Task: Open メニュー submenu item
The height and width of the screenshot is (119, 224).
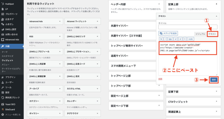Action: tap(6, 65)
